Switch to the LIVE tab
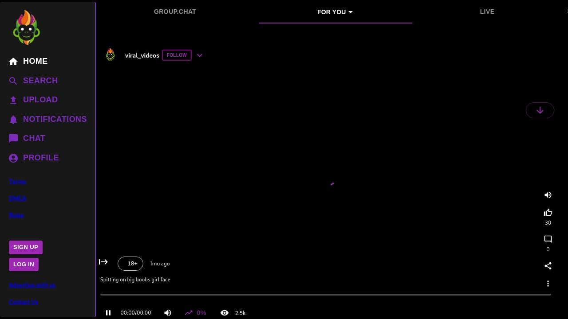568x319 pixels. [x=487, y=12]
